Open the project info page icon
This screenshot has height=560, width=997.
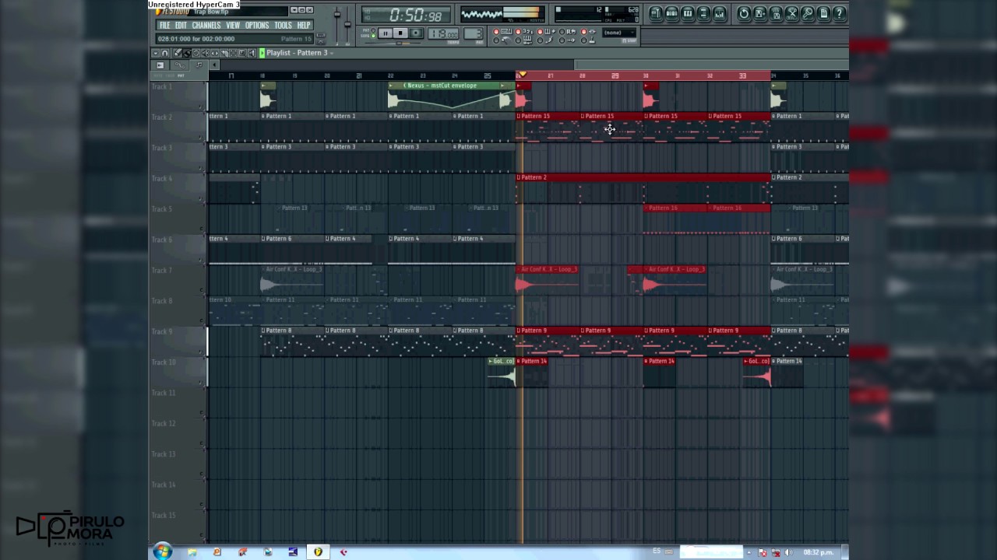(x=824, y=13)
